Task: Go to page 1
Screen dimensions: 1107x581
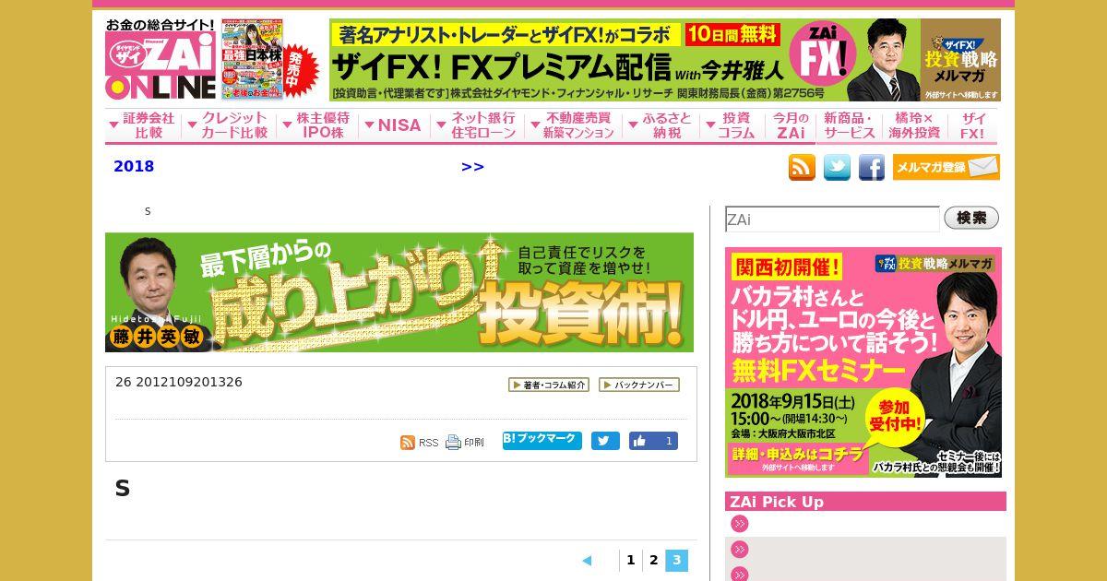Action: pyautogui.click(x=631, y=560)
